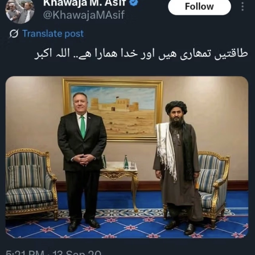The image size is (255, 255).
Task: Open the Khawaja M. Asif profile avatar
Action: tap(20, 10)
